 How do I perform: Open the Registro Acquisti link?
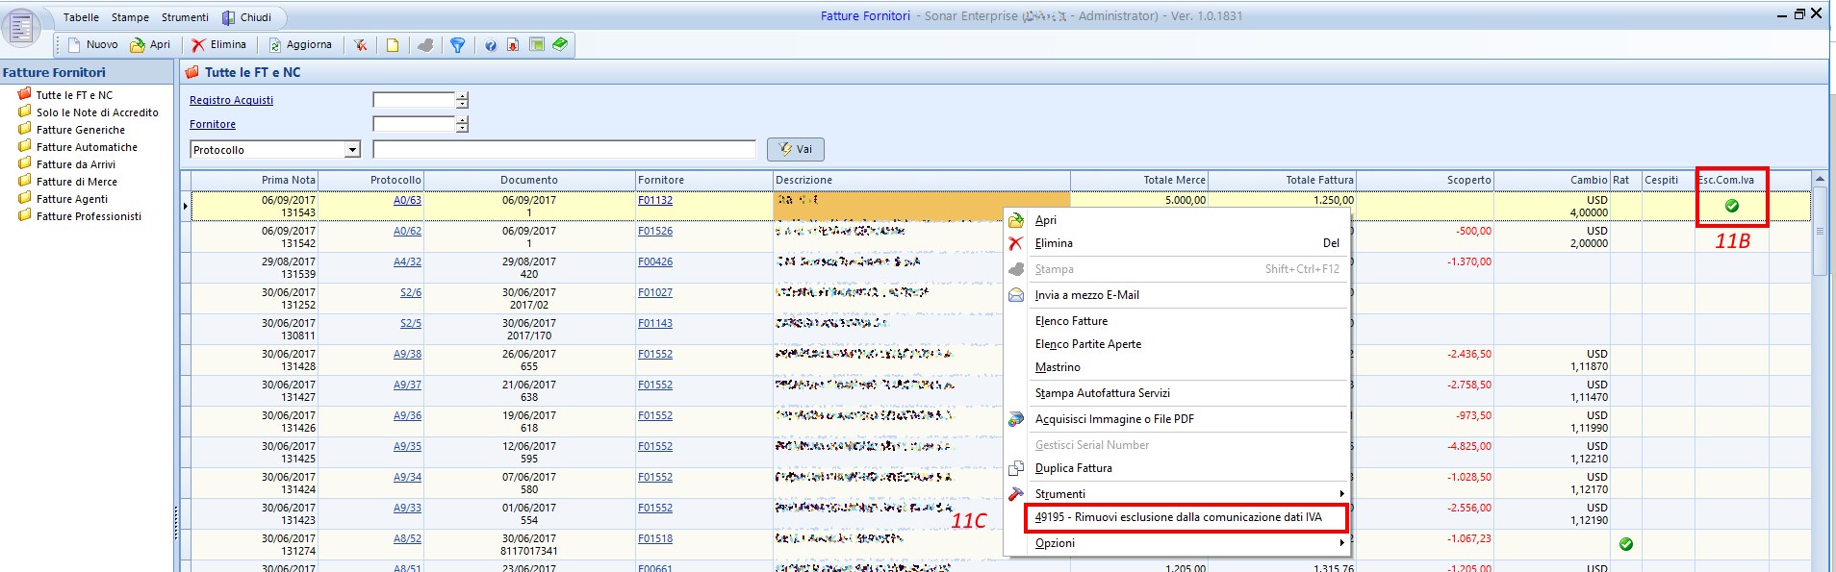pos(231,100)
